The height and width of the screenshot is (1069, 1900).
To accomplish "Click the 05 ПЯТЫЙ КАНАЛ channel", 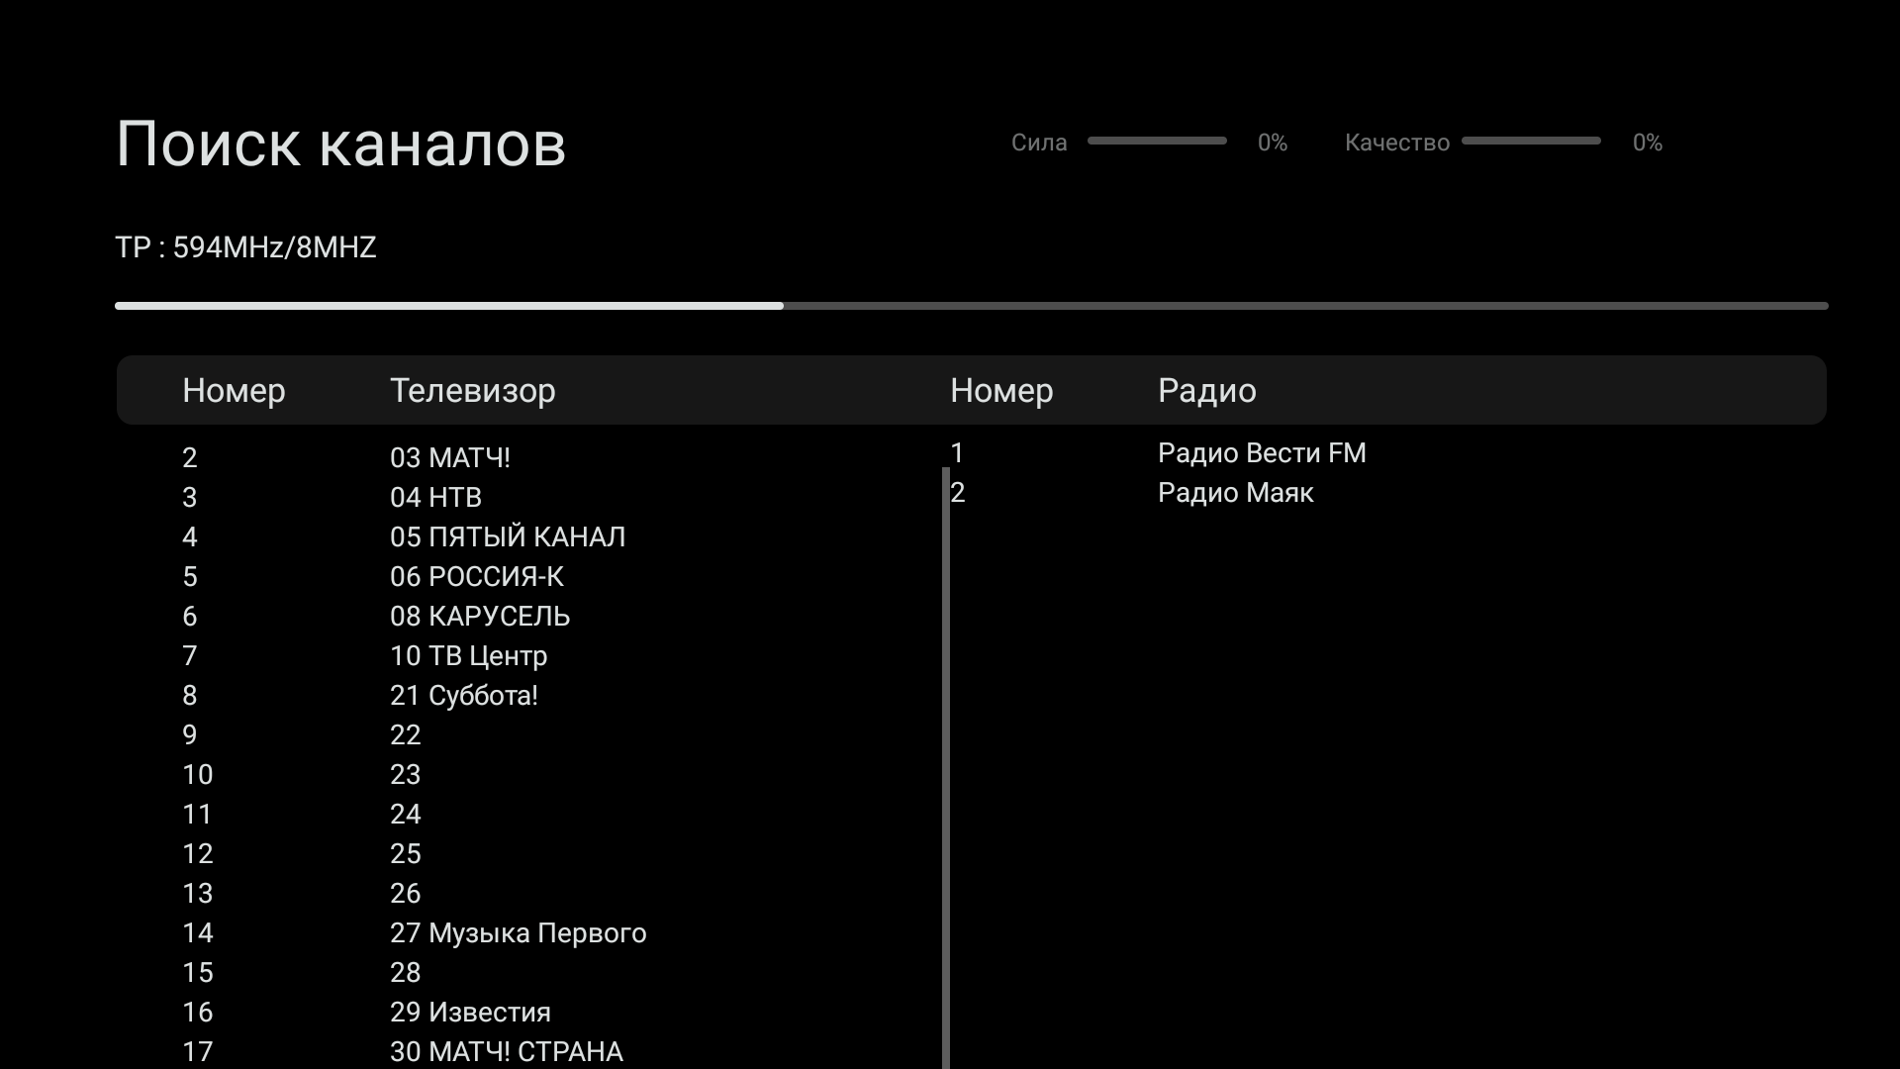I will coord(508,537).
